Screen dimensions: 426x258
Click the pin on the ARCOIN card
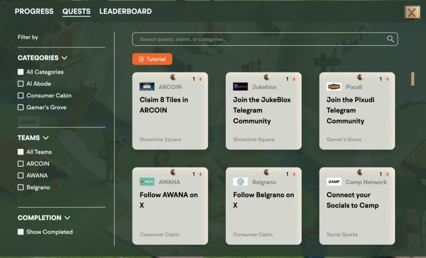point(174,77)
